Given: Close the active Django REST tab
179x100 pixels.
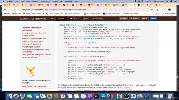Looking at the screenshot, I should pos(135,5).
